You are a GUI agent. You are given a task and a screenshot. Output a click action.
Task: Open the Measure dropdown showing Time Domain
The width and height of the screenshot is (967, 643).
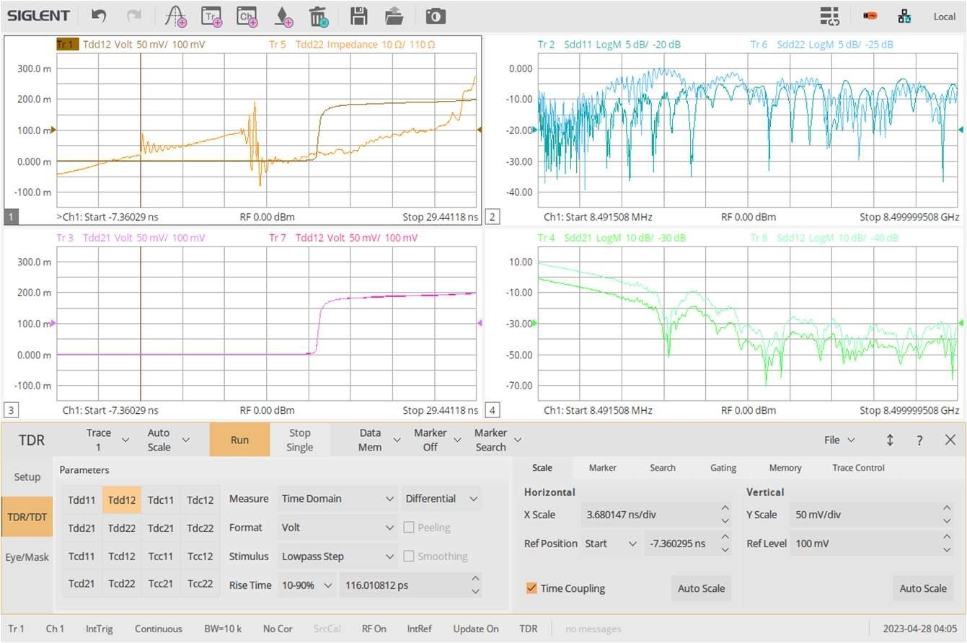point(337,498)
